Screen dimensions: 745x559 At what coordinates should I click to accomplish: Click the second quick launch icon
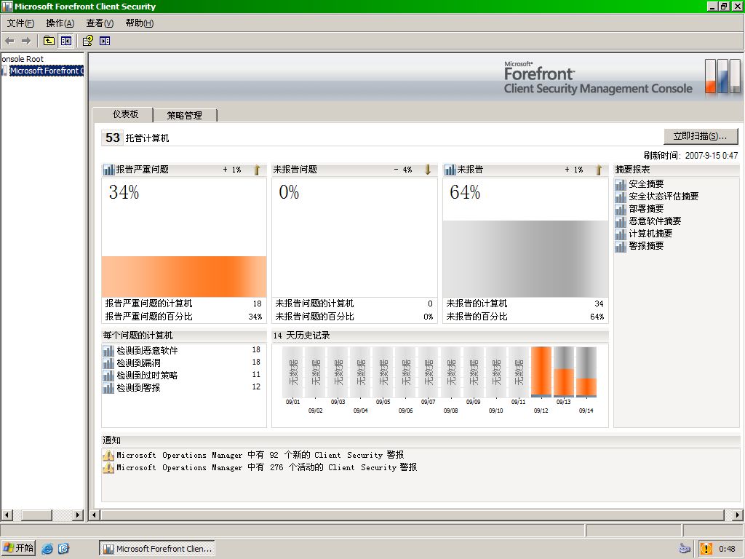[x=64, y=549]
